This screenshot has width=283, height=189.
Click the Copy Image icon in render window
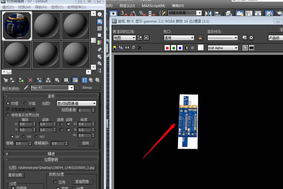coord(121,48)
